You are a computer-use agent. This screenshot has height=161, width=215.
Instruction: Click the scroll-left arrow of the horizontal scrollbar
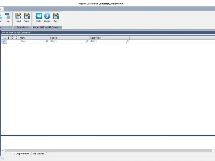point(3,150)
